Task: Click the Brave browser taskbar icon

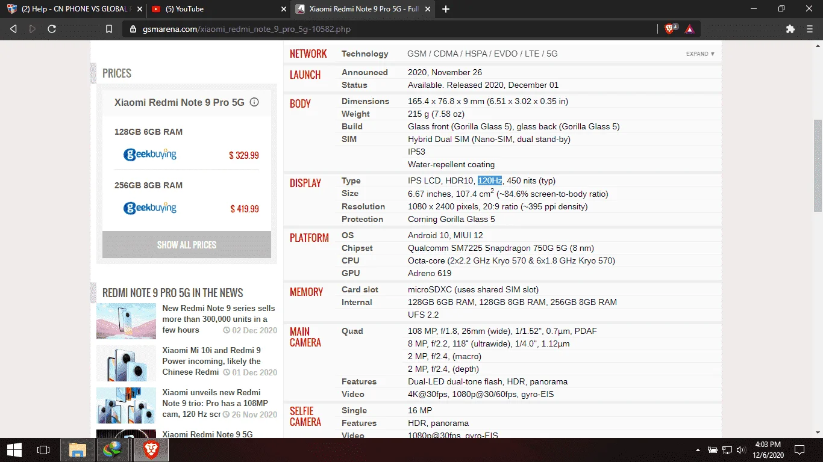Action: click(x=151, y=449)
